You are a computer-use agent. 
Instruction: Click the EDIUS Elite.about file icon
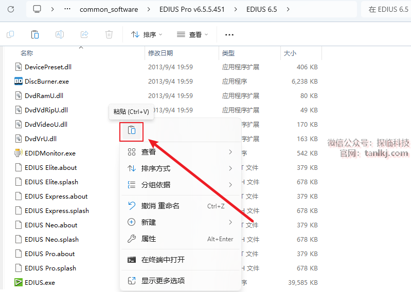click(x=19, y=167)
